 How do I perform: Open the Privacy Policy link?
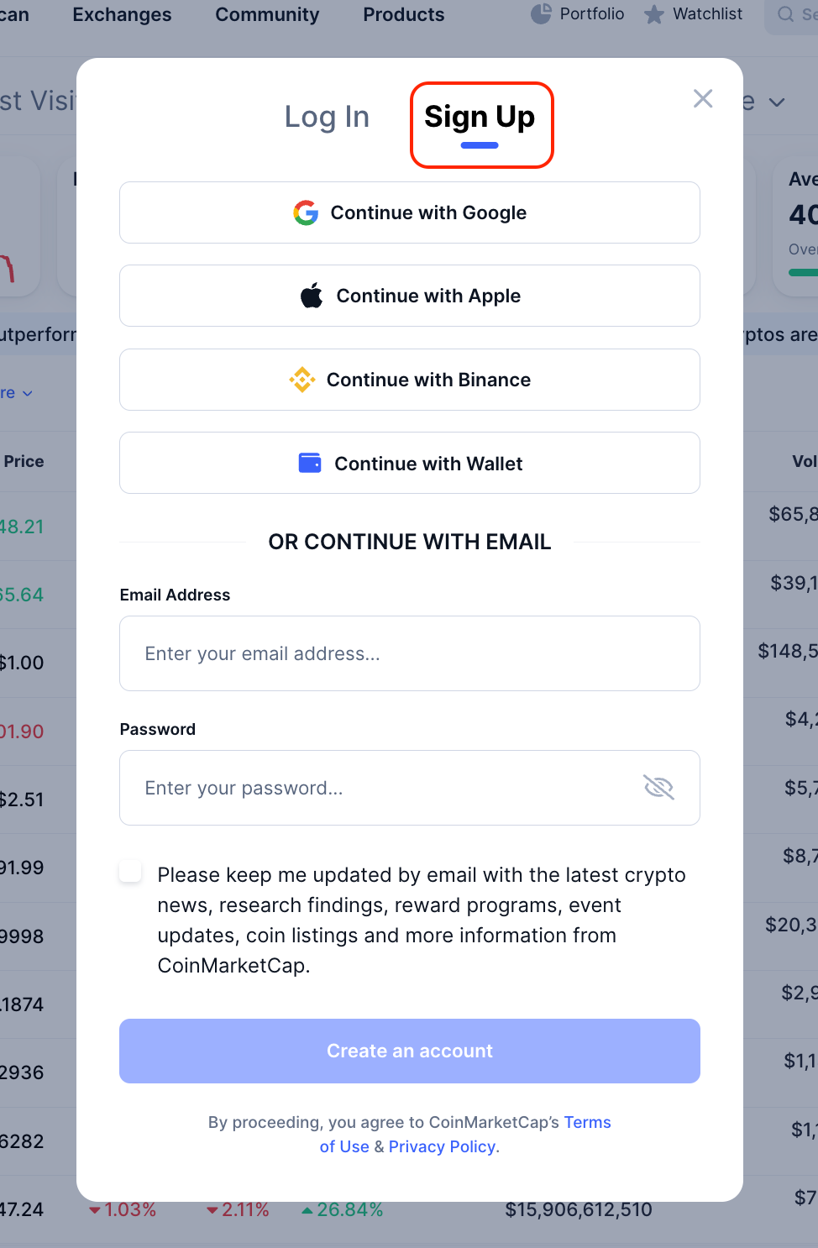(x=441, y=1146)
